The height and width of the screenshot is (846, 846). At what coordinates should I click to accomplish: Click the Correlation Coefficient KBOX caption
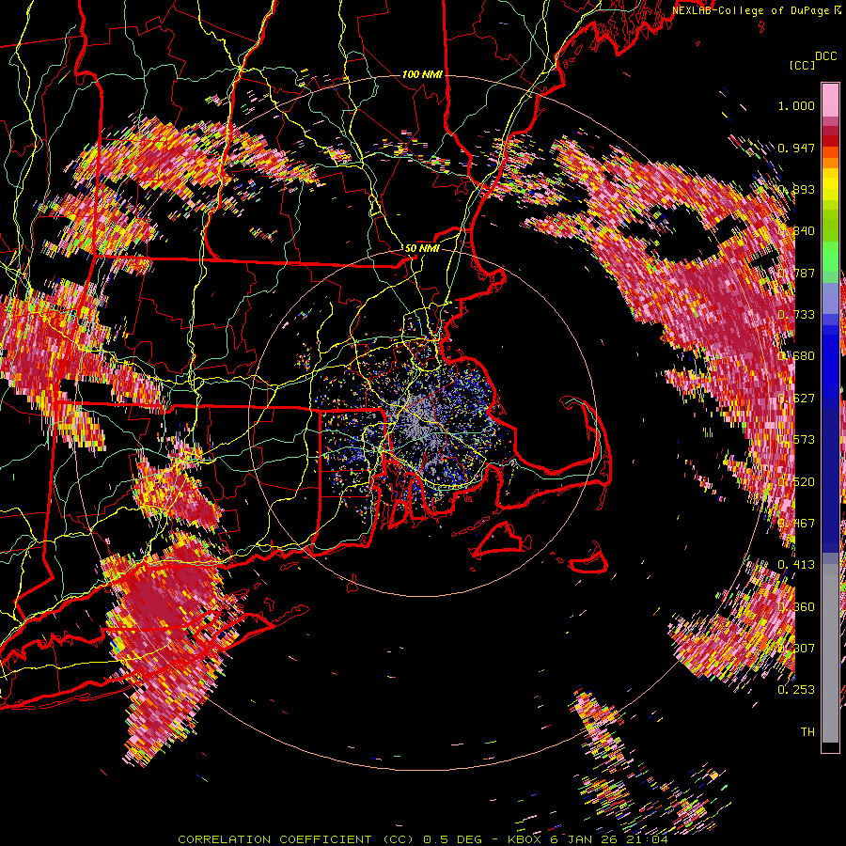coord(423,839)
